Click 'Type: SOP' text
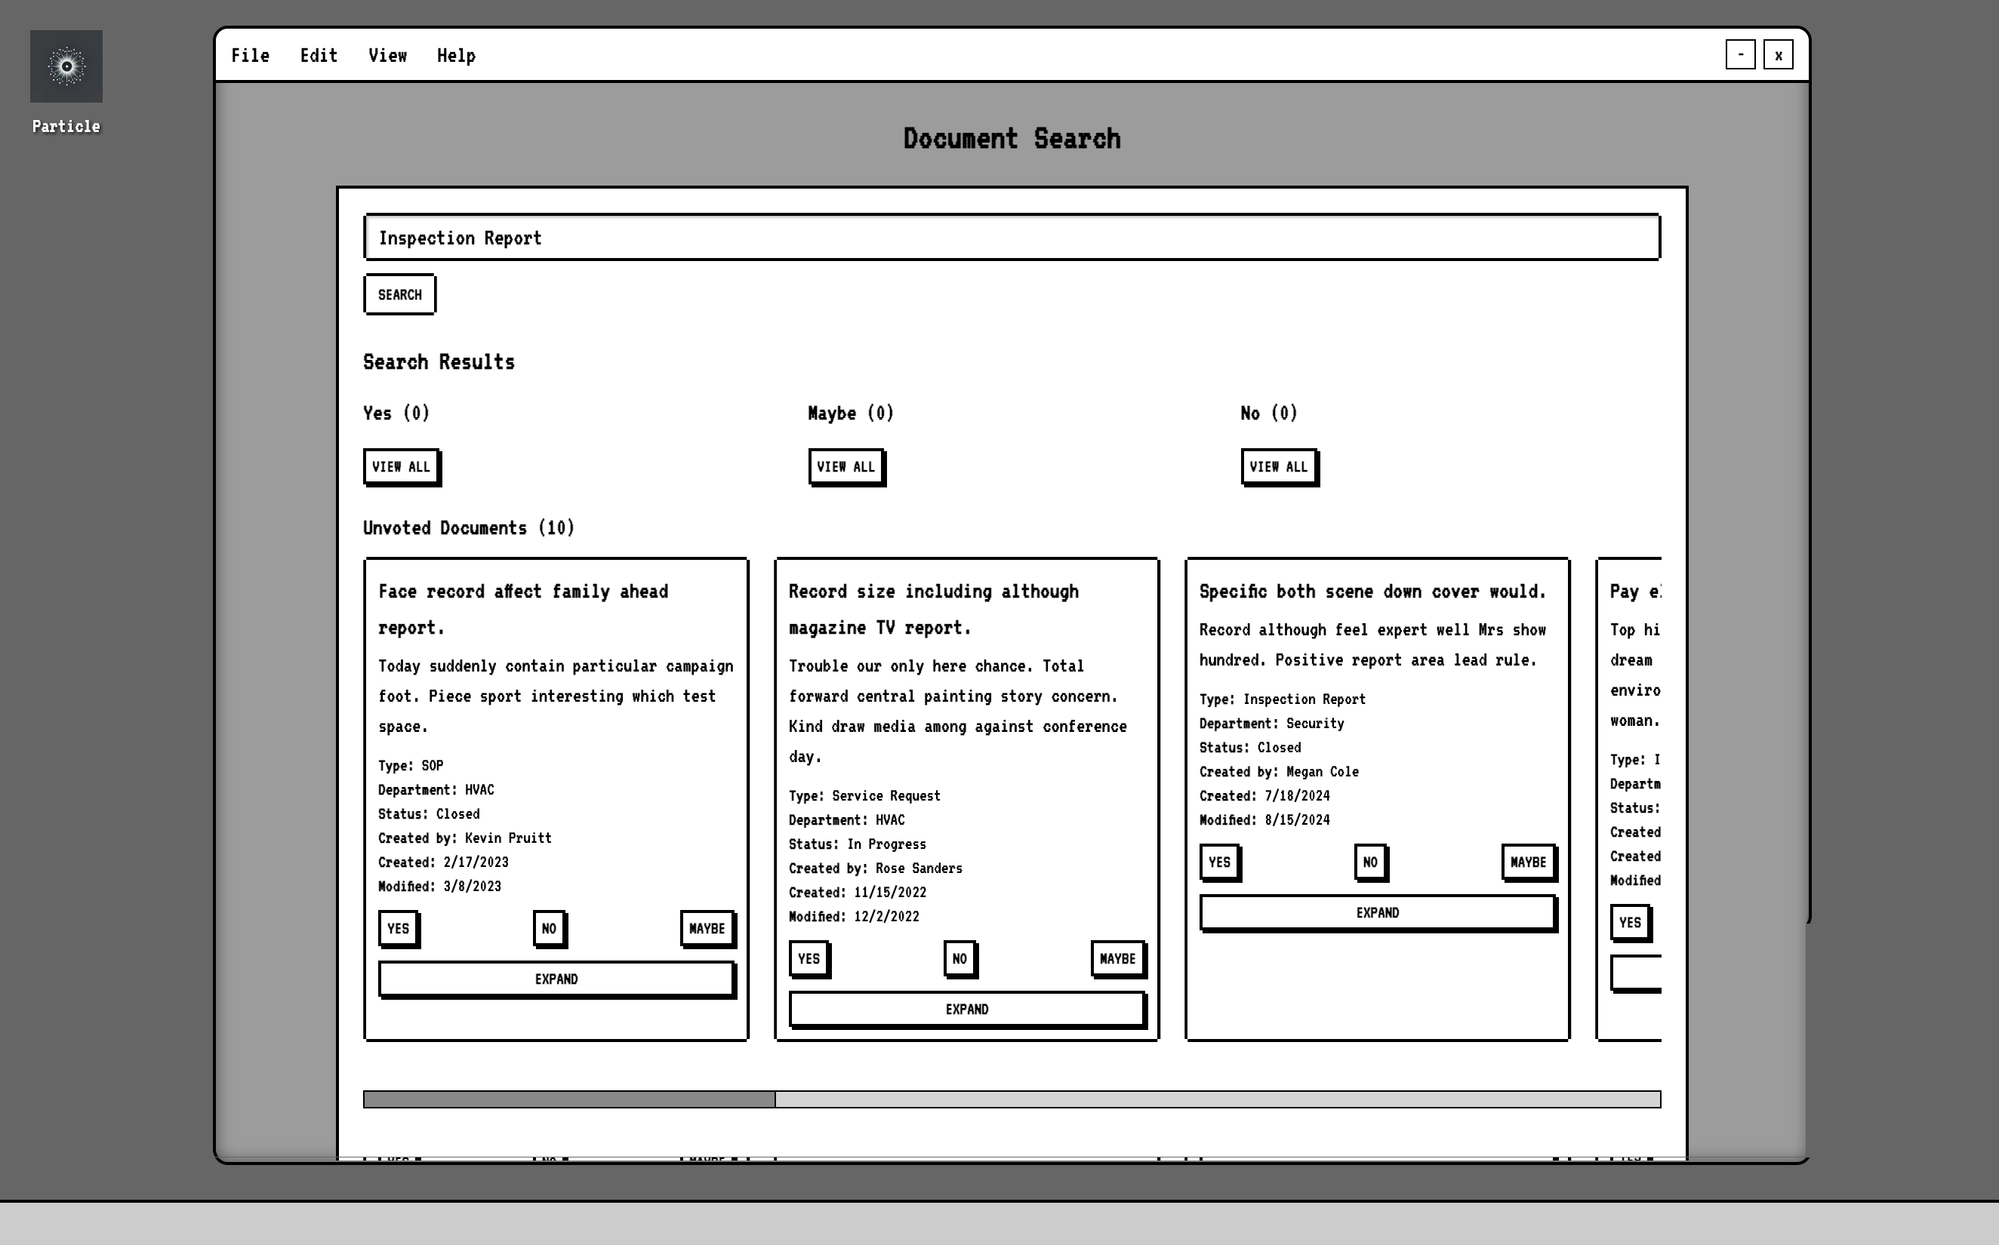This screenshot has width=1999, height=1245. coord(411,765)
